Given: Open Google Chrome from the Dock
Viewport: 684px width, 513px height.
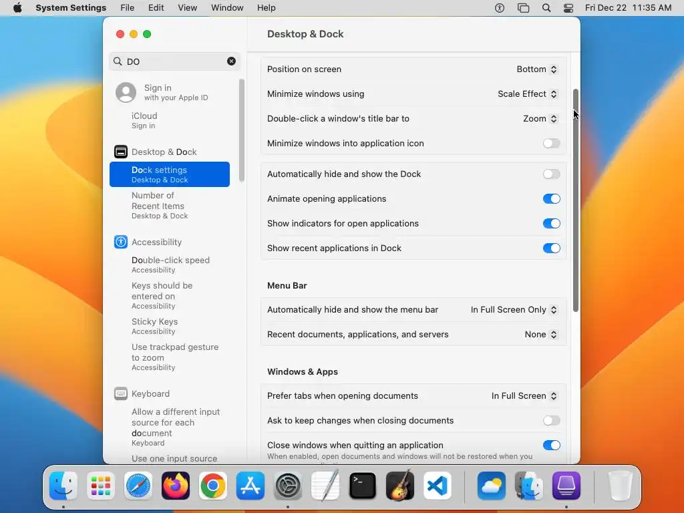Looking at the screenshot, I should pos(213,486).
